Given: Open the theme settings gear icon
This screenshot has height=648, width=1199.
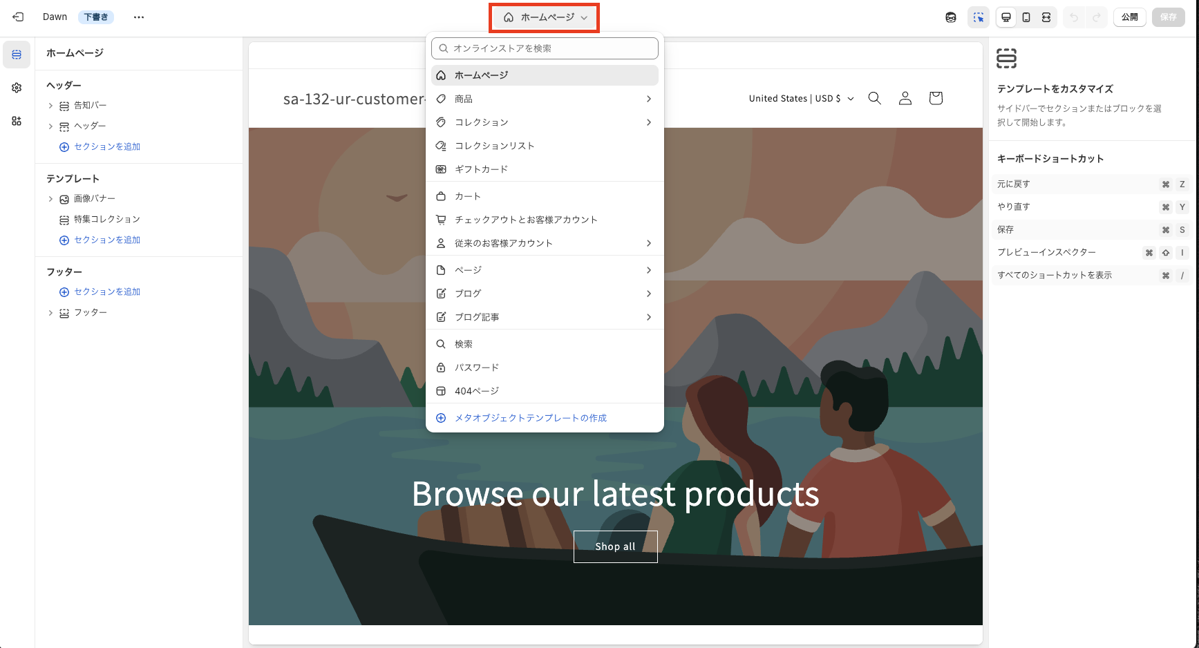Looking at the screenshot, I should 17,88.
